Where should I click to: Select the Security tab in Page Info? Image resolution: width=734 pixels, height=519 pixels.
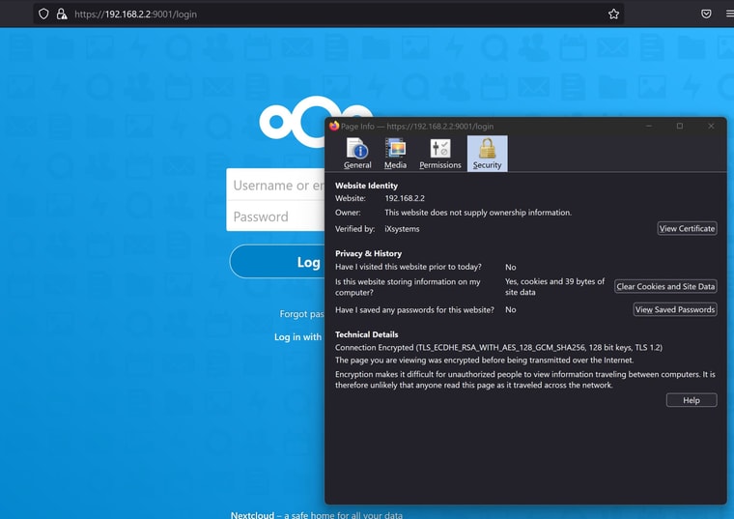[488, 154]
